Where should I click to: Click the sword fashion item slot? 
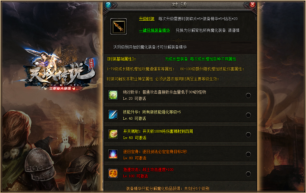coord(119,26)
